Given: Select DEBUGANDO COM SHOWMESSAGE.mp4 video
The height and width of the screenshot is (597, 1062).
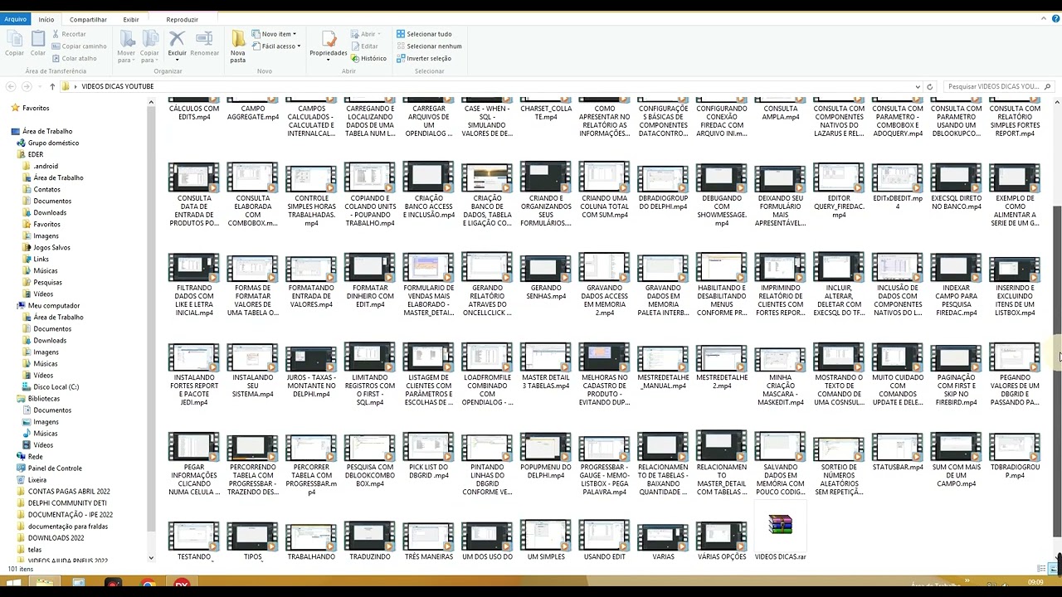Looking at the screenshot, I should point(721,195).
